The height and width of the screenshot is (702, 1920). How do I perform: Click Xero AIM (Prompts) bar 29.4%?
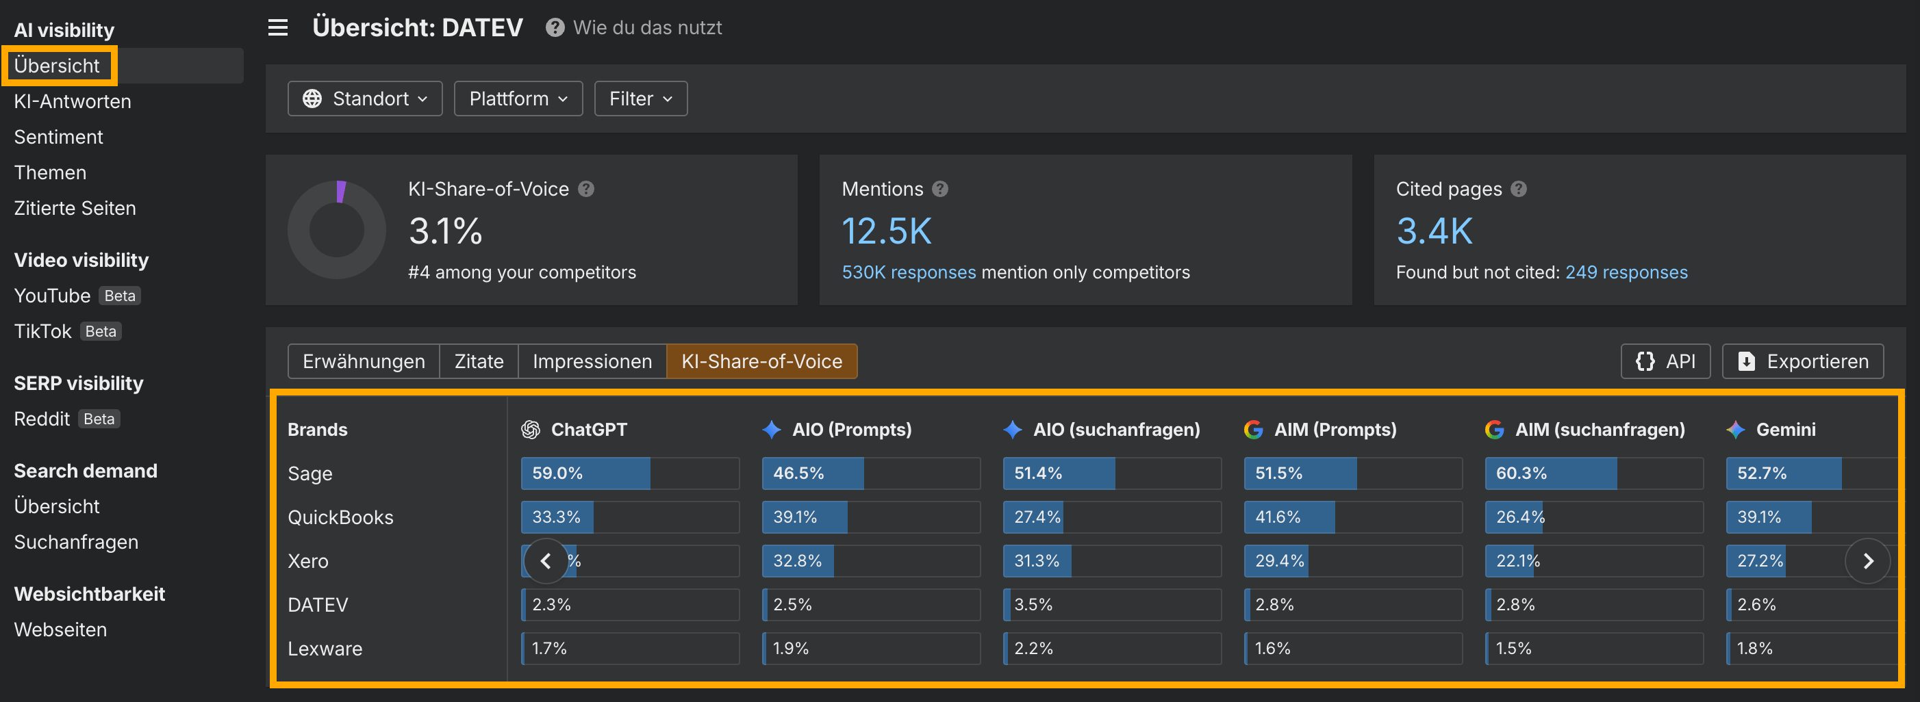click(x=1354, y=561)
